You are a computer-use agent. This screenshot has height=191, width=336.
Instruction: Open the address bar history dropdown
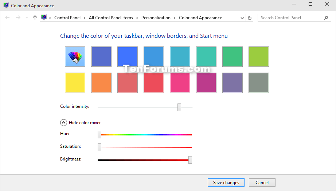242,18
